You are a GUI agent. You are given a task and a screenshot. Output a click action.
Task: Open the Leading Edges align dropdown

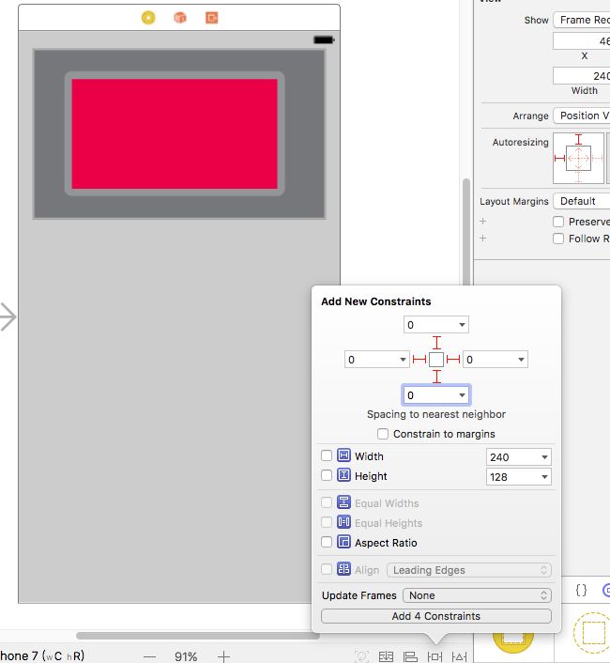(469, 570)
